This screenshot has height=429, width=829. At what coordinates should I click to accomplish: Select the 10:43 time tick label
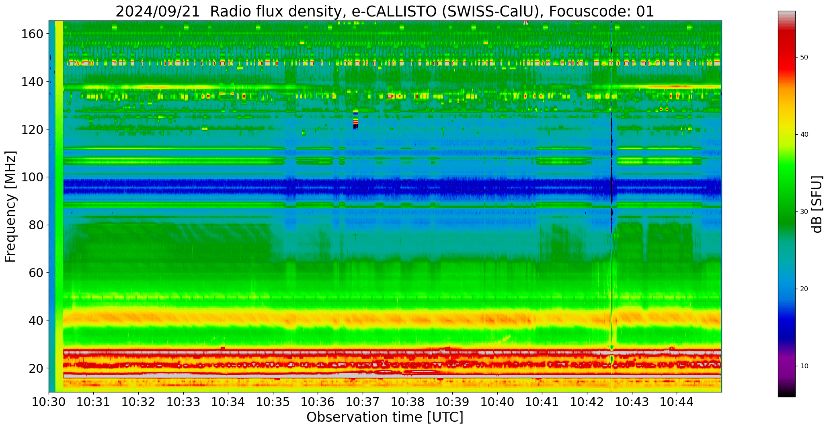632,402
